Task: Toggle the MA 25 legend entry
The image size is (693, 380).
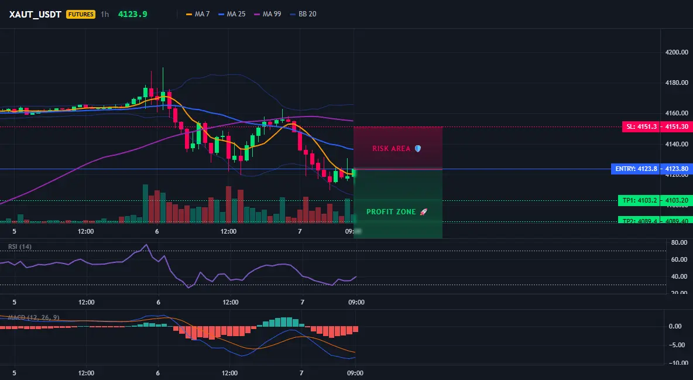Action: [232, 14]
